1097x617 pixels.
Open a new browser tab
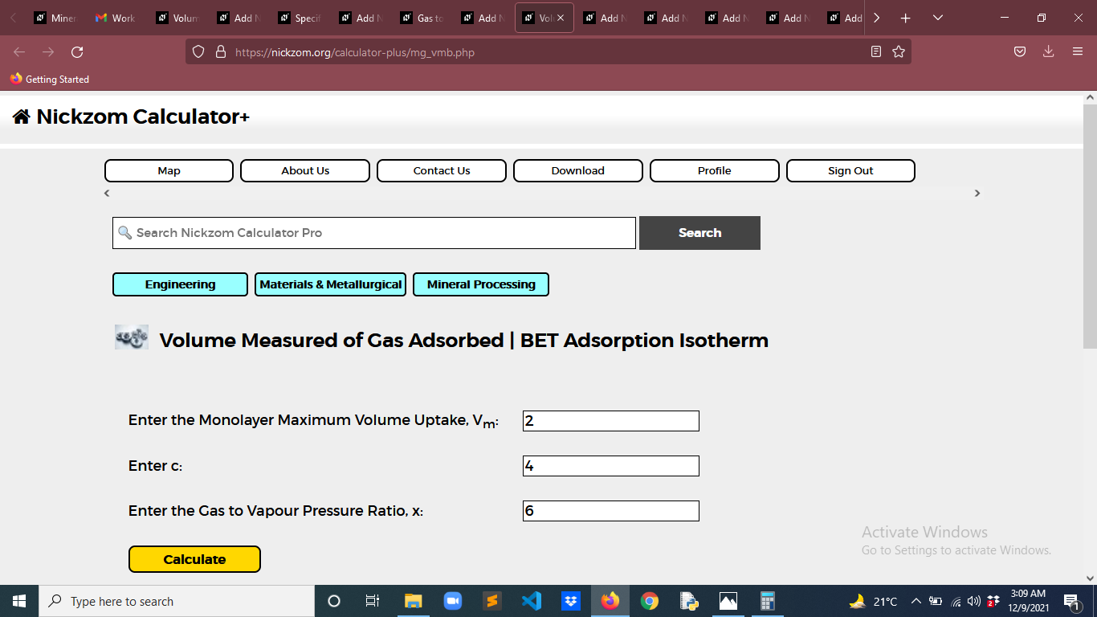(x=905, y=18)
